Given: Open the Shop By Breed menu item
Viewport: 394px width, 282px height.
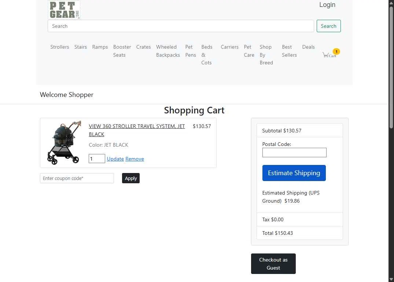Looking at the screenshot, I should point(266,54).
